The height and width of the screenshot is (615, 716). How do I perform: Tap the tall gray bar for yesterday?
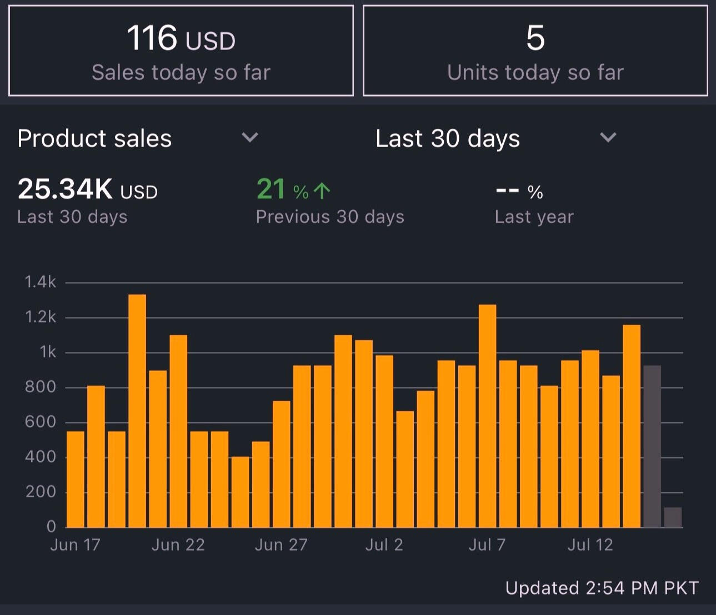(652, 446)
